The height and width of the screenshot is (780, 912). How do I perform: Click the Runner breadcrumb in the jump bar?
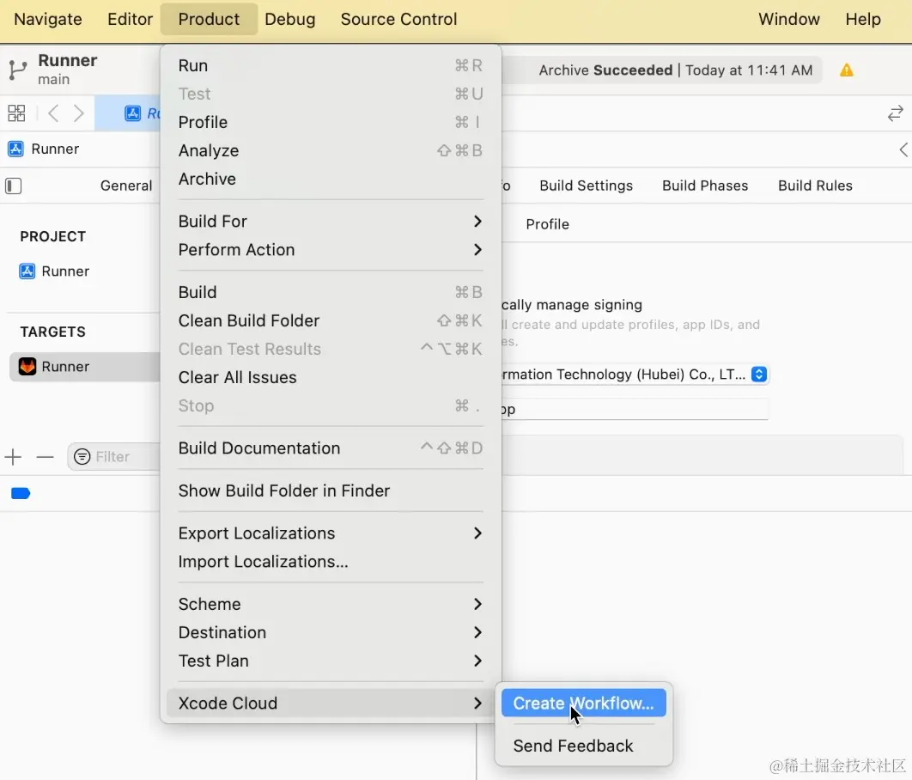[44, 149]
